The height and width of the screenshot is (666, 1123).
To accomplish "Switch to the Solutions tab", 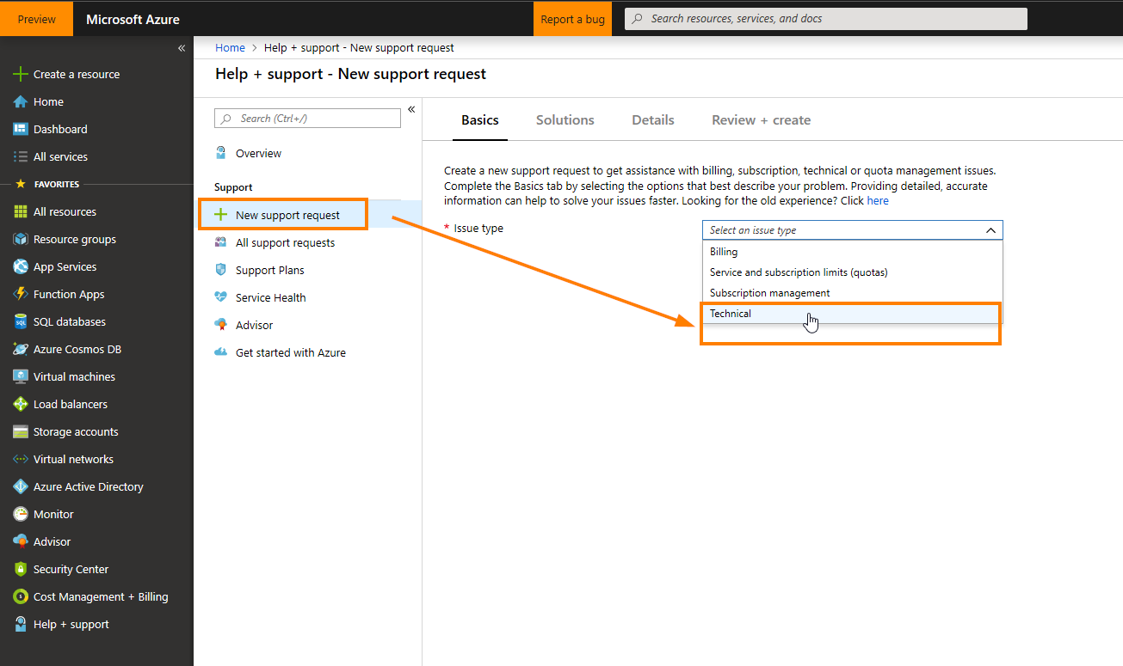I will (x=565, y=120).
